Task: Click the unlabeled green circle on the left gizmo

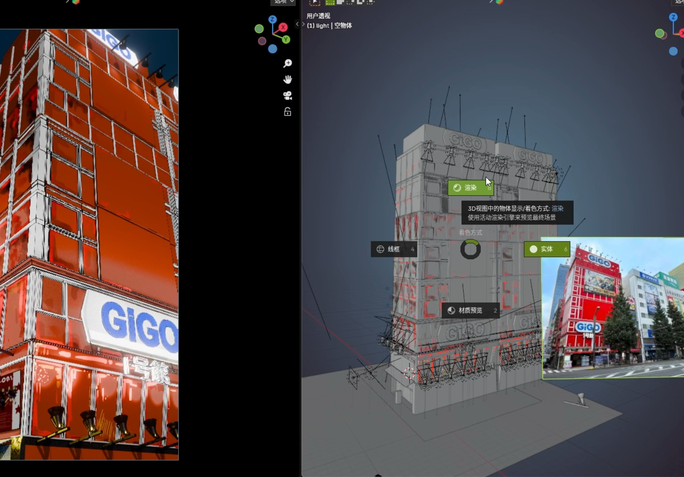Action: 259,29
